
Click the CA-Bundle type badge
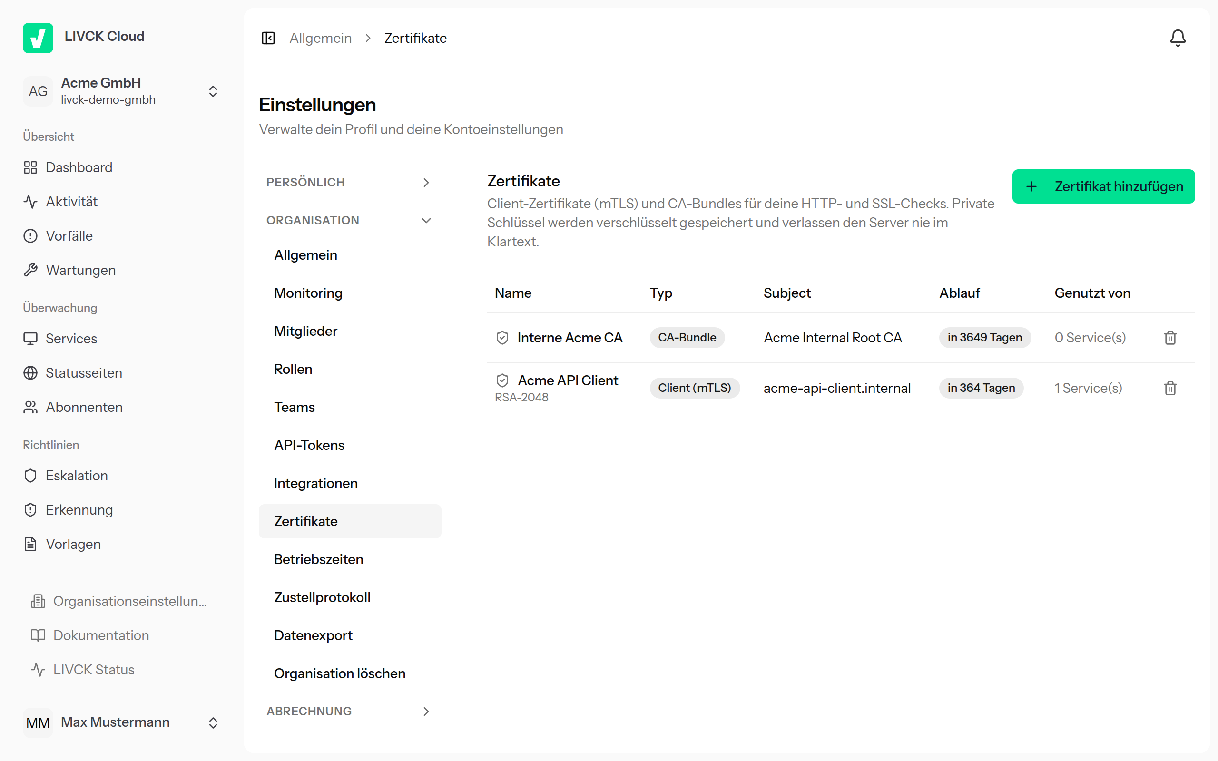coord(687,338)
